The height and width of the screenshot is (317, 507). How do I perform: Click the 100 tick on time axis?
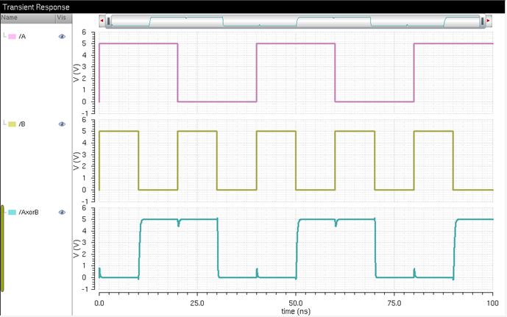pos(492,303)
